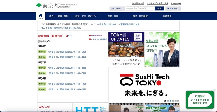Click the Tokyo Metropolitan Government ginkgo logo
This screenshot has width=217, height=112.
coord(39,6)
